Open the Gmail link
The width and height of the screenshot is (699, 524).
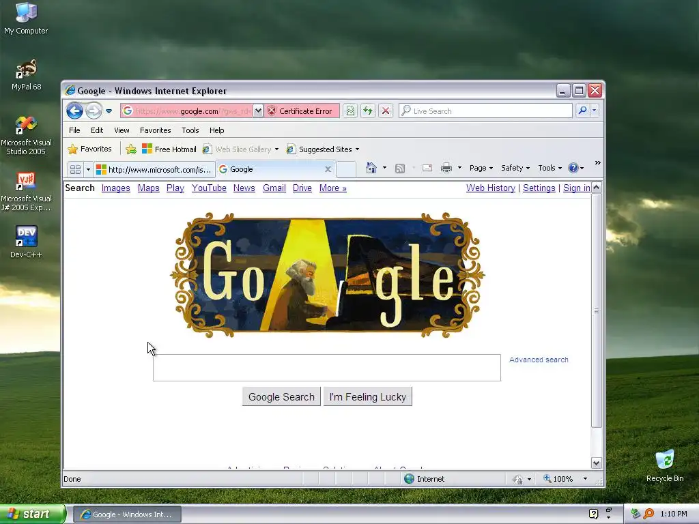tap(274, 188)
